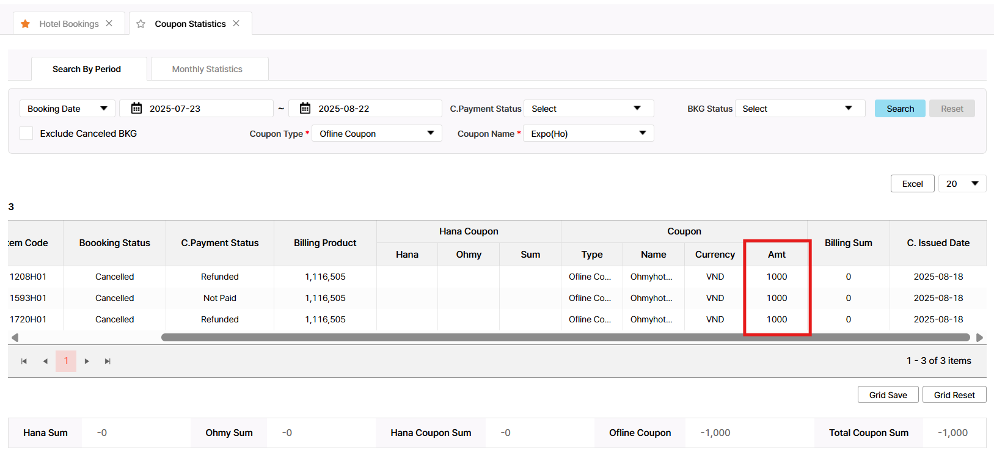The height and width of the screenshot is (461, 994).
Task: Click the horizontal scrollbar of the grid
Action: pos(565,338)
